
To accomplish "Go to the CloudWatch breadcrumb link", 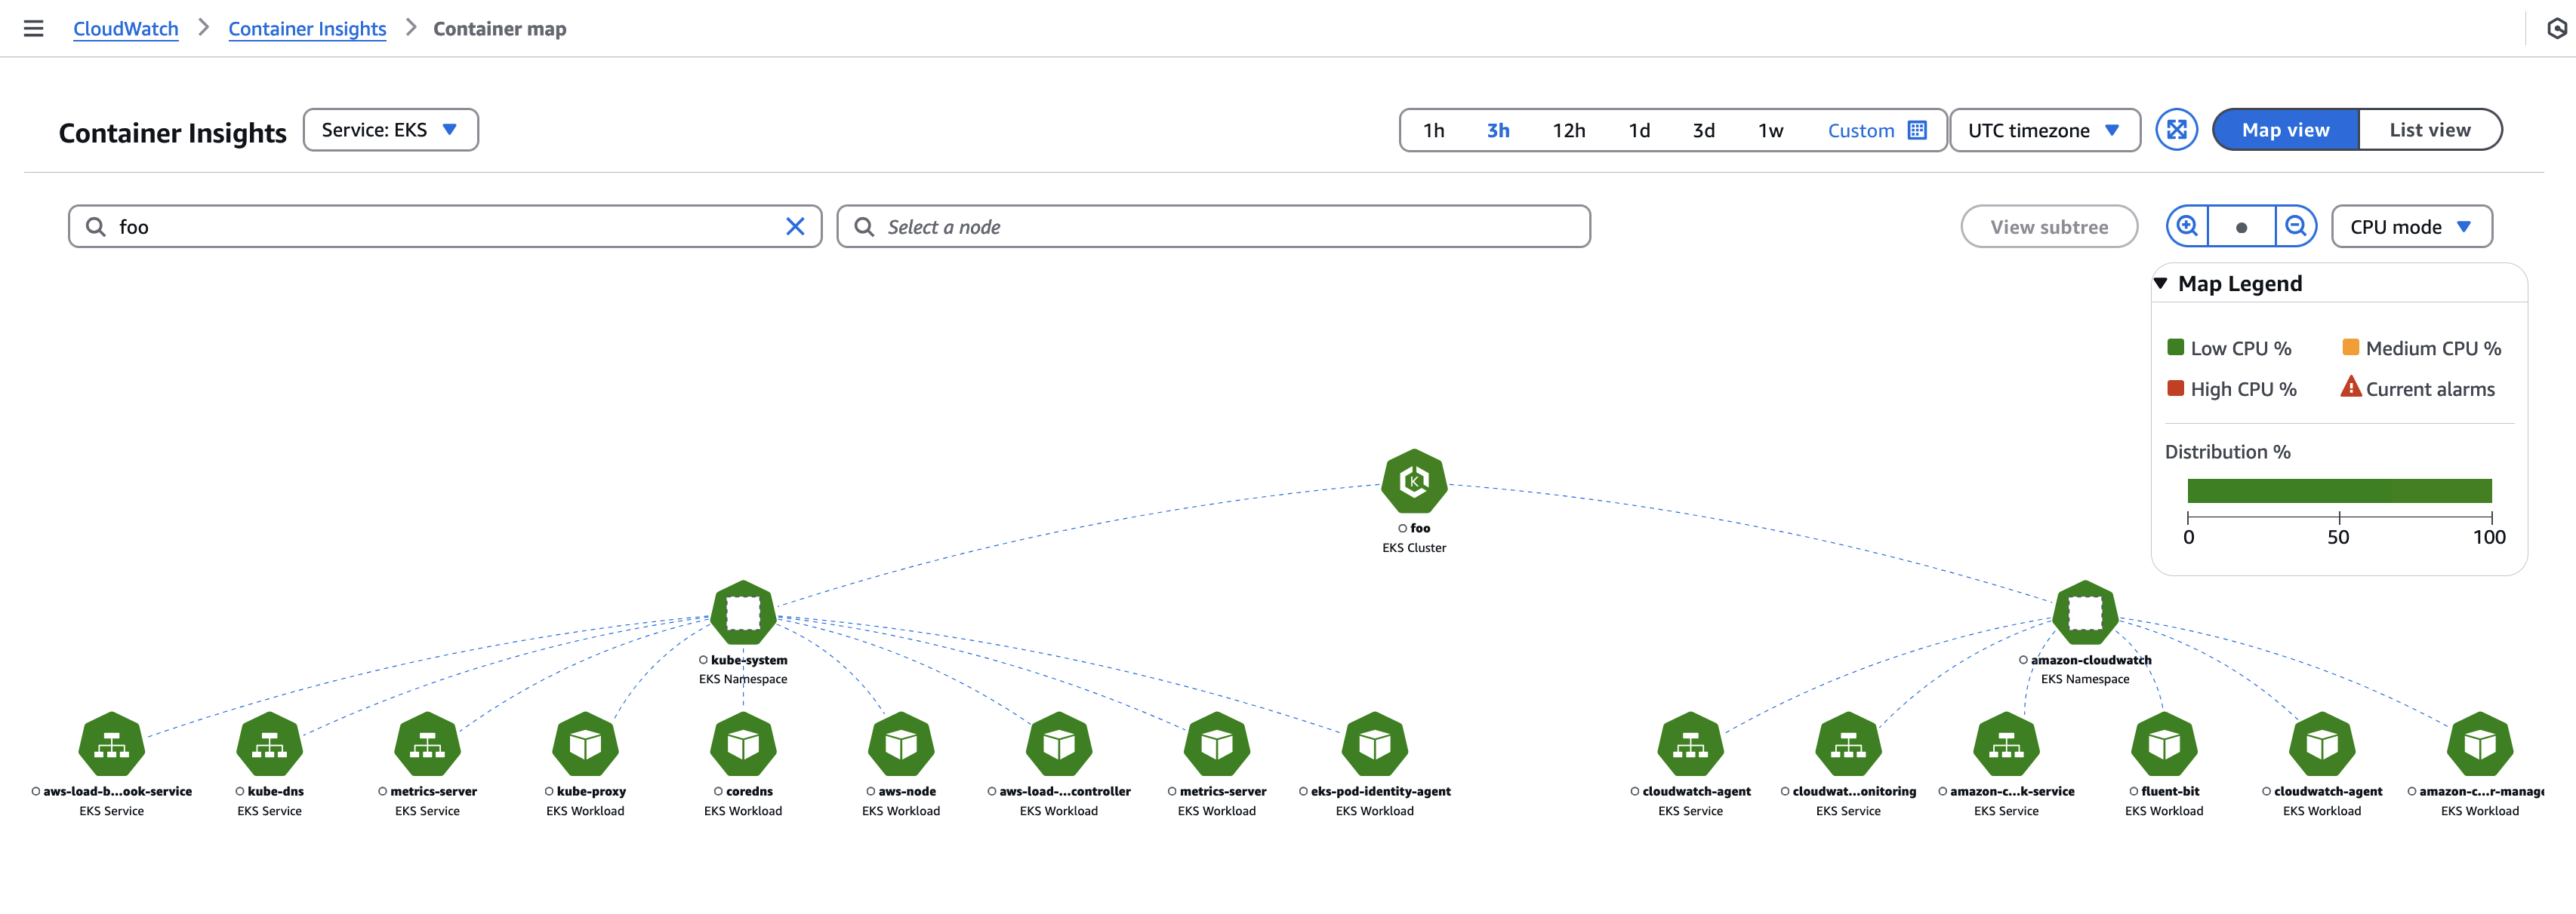I will point(126,29).
